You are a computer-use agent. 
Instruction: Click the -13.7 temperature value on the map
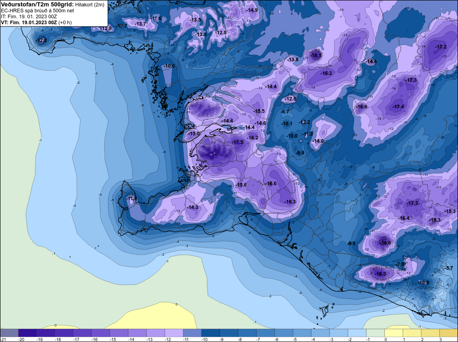click(x=141, y=24)
